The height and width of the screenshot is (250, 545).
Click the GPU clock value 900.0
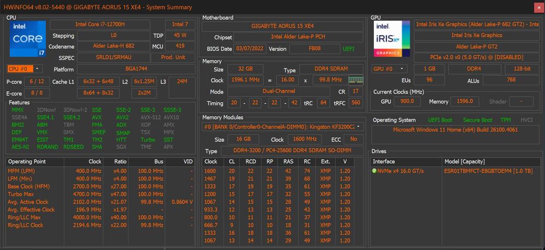(407, 101)
